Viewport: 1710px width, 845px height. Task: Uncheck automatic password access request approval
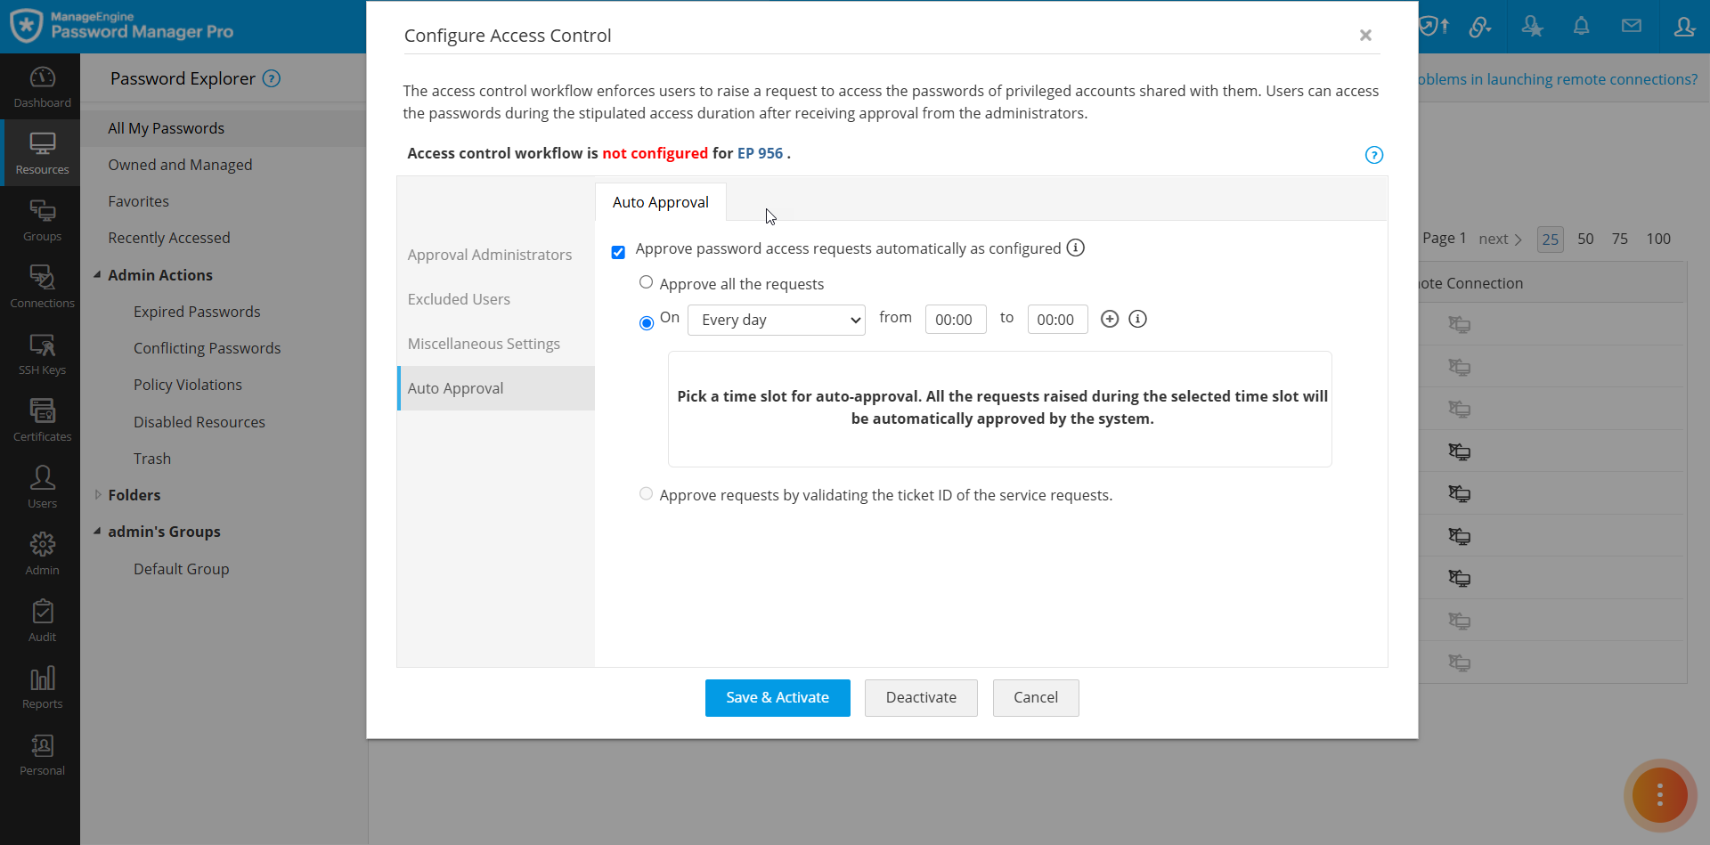click(x=618, y=252)
